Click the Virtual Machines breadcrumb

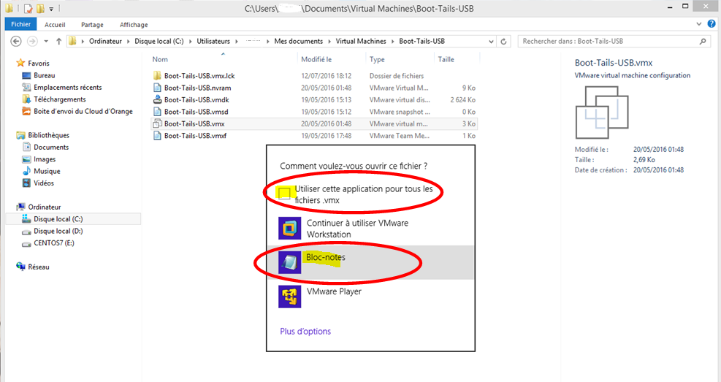[x=361, y=42]
